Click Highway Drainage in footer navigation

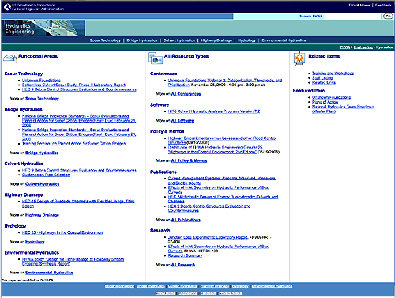(x=215, y=286)
